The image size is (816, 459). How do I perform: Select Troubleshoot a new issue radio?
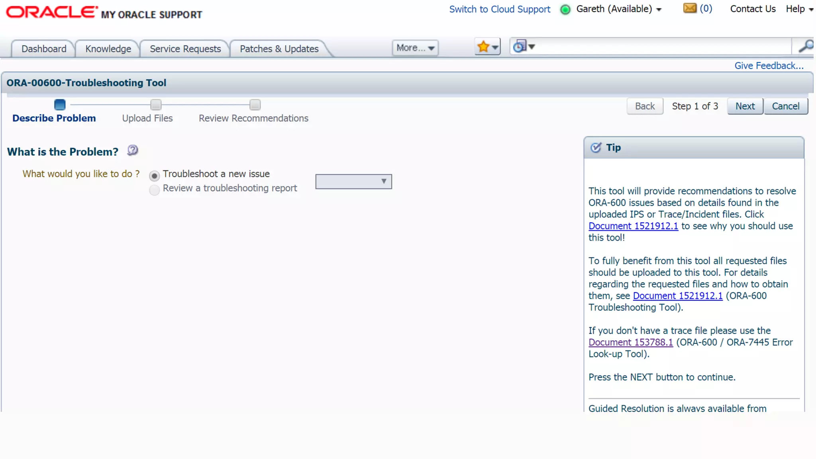tap(155, 176)
